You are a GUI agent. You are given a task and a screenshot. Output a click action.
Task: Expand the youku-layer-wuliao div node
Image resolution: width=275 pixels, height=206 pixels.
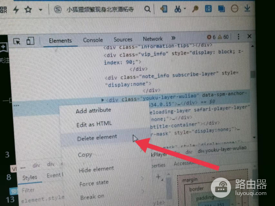pyautogui.click(x=102, y=99)
